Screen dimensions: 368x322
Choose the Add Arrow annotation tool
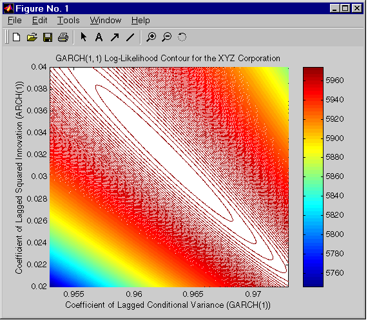(115, 37)
